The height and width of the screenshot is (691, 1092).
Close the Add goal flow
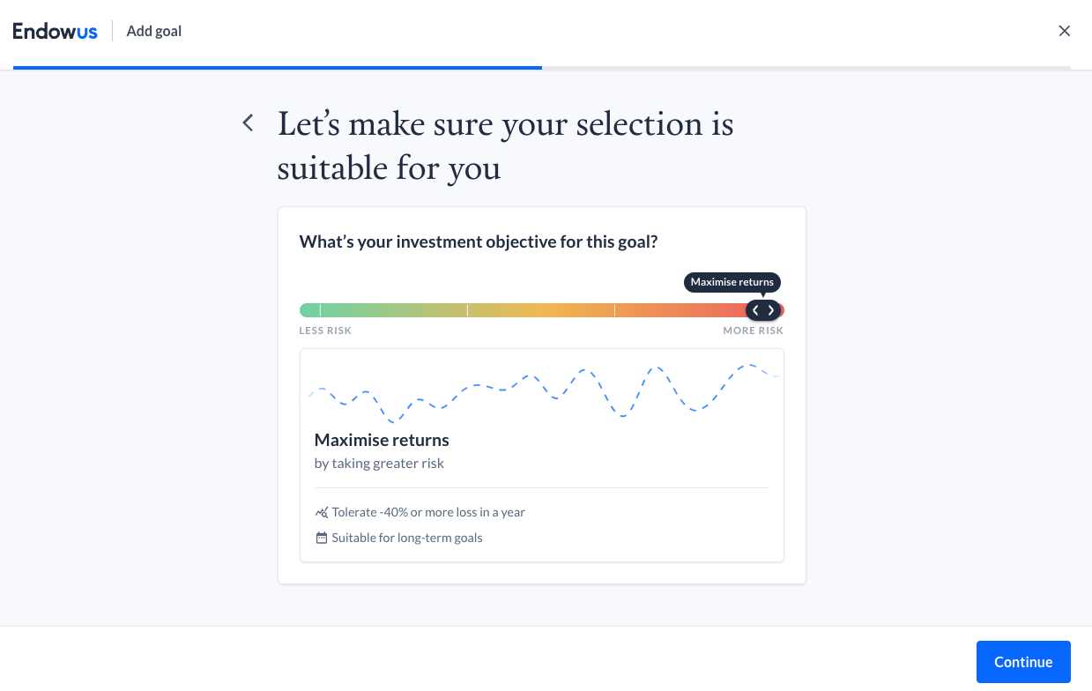tap(1065, 31)
